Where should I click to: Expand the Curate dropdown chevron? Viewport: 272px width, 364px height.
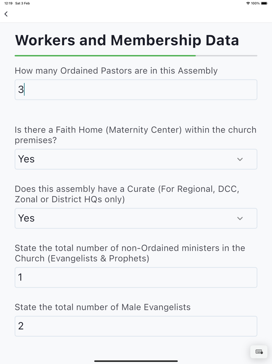tap(240, 219)
